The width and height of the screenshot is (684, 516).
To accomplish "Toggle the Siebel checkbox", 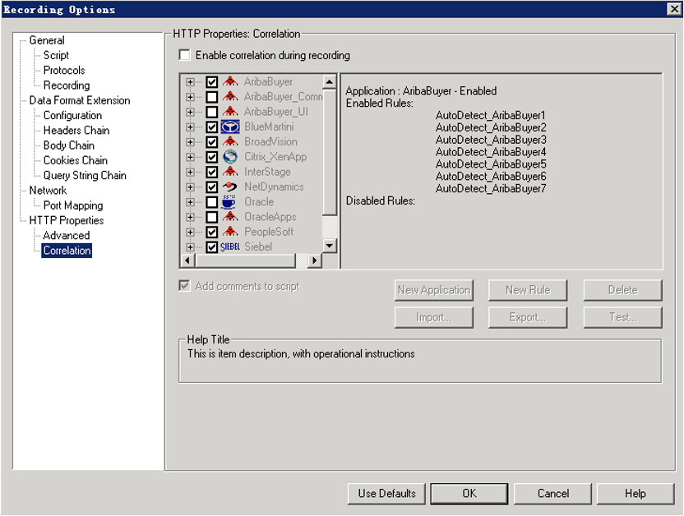I will (x=211, y=247).
